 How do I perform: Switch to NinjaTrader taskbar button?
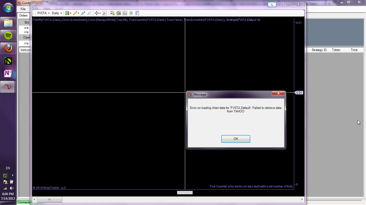tap(8, 87)
